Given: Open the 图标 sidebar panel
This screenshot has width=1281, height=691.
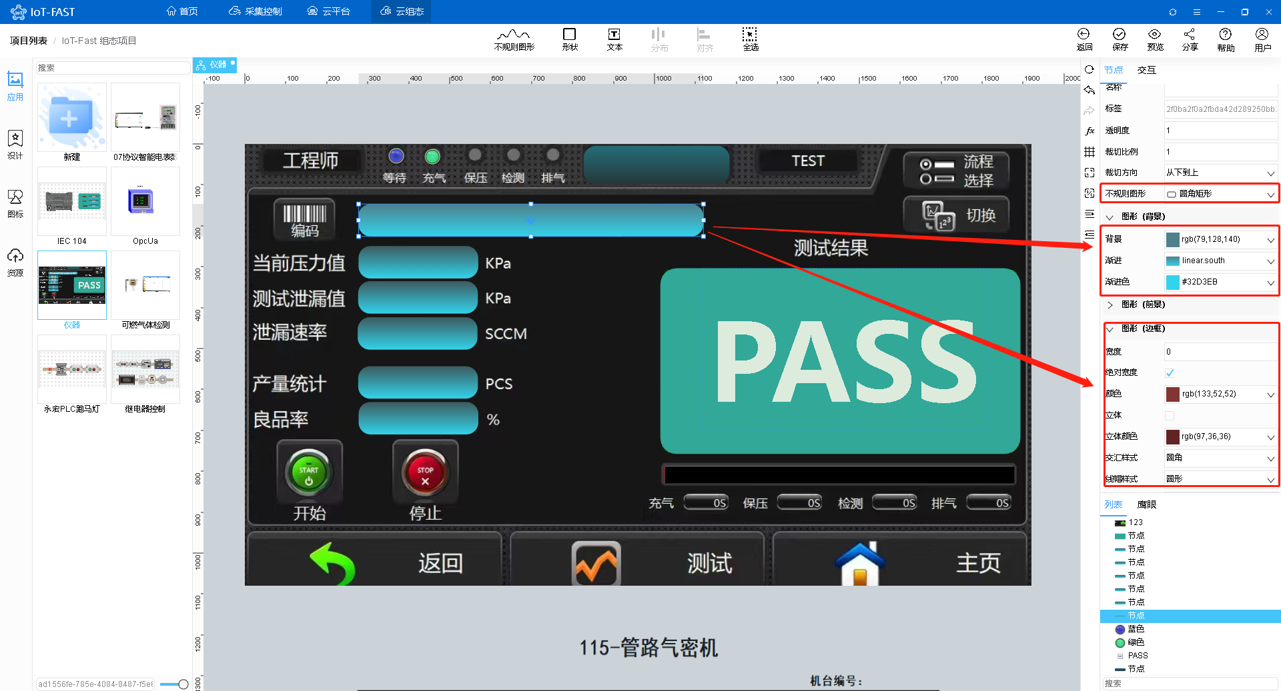Looking at the screenshot, I should tap(15, 203).
